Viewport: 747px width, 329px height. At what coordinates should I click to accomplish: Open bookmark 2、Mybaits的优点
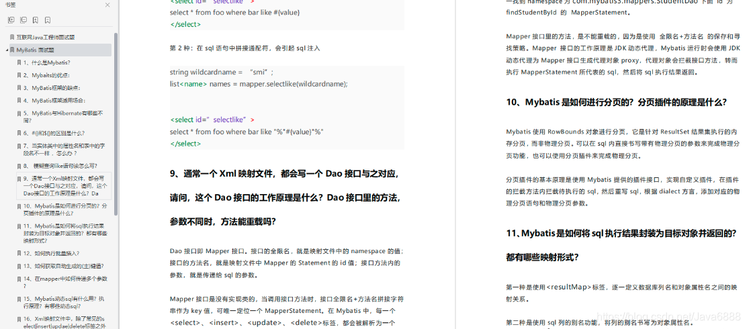point(46,75)
